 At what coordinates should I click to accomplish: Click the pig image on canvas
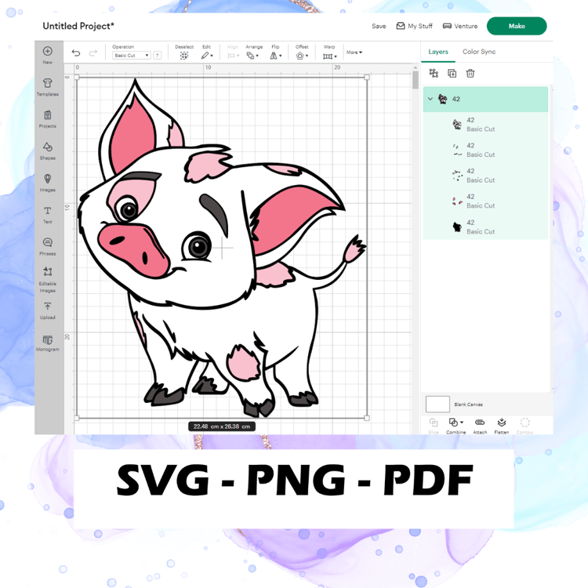tap(221, 248)
